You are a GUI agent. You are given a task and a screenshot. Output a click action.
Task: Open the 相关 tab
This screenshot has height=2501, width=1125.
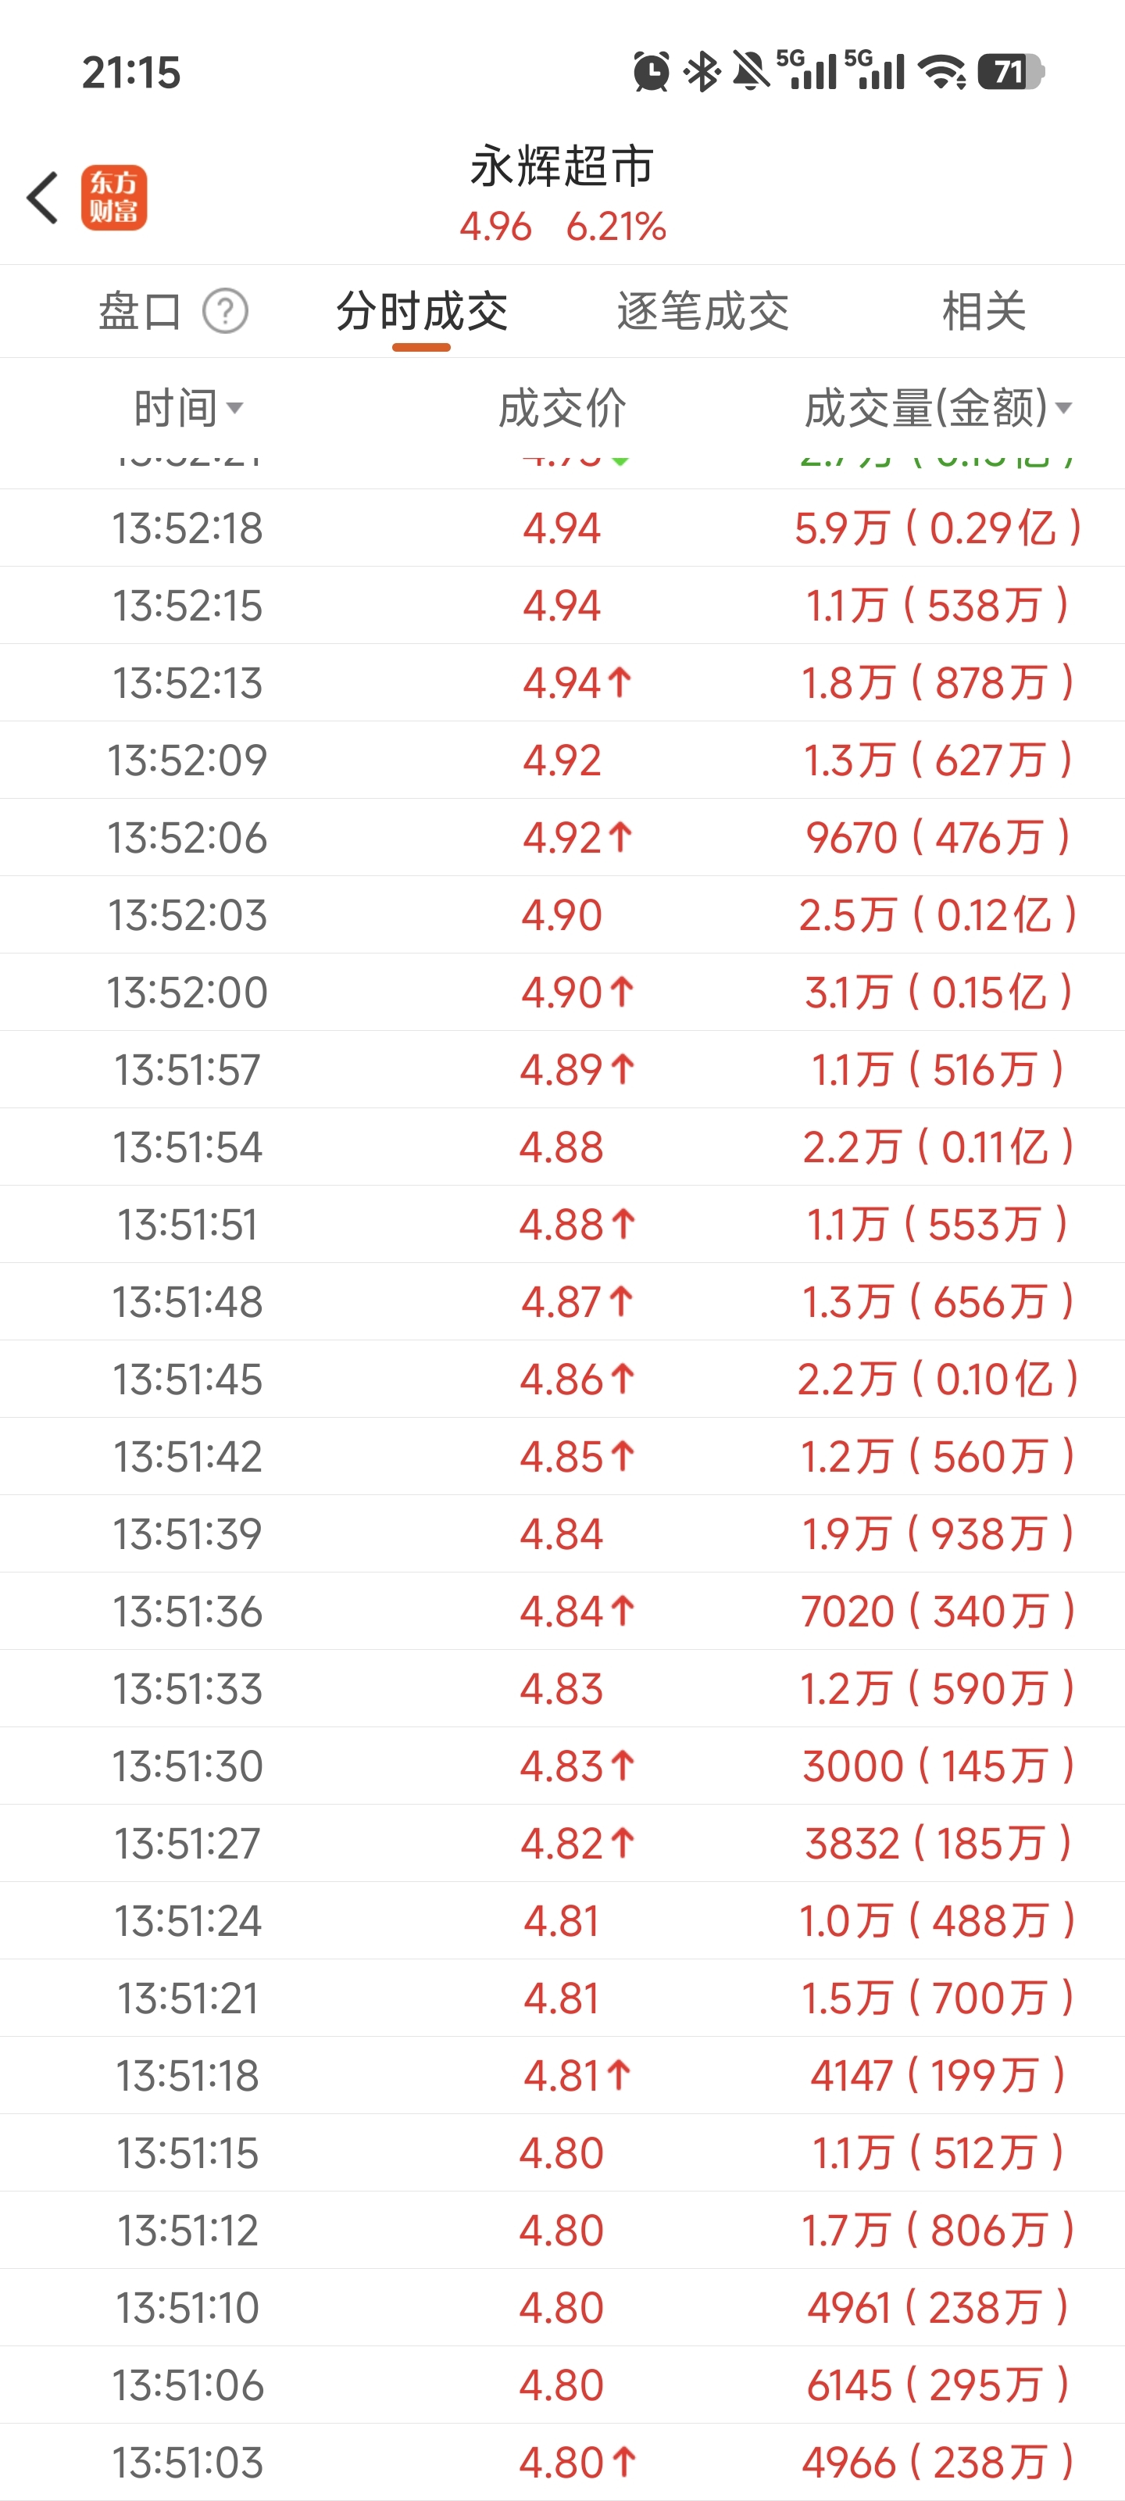[x=984, y=312]
